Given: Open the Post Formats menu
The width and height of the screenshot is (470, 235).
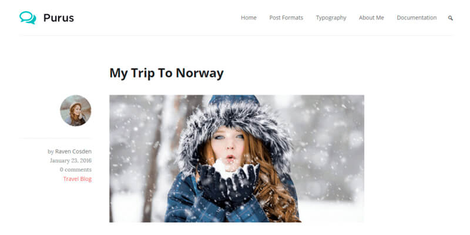Looking at the screenshot, I should pyautogui.click(x=286, y=18).
